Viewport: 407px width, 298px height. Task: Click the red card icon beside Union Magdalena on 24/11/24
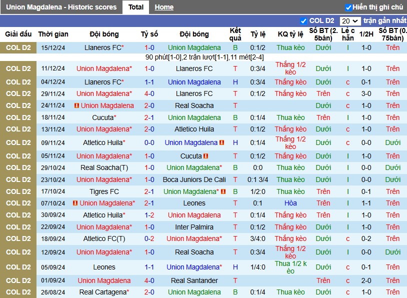76,105
